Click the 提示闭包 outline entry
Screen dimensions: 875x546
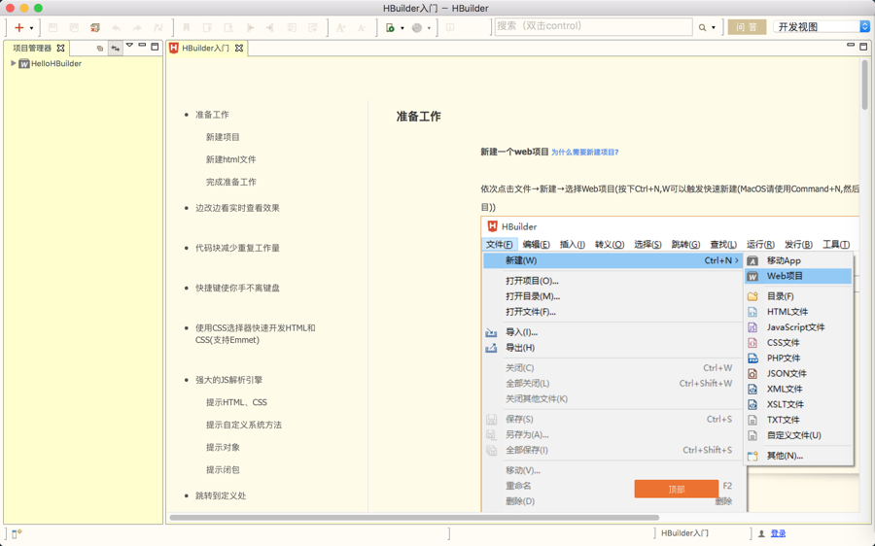click(x=223, y=469)
